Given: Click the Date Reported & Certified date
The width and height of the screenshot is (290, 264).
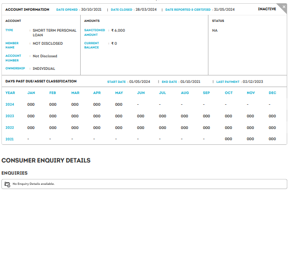Looking at the screenshot, I should (x=224, y=9).
